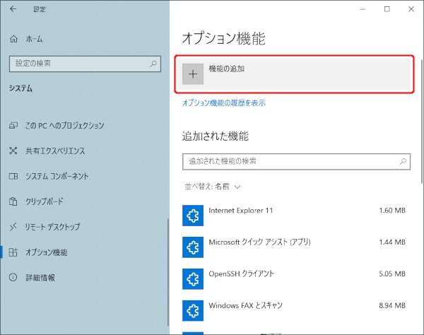Focus the 追加された機能の検索 field

(296, 162)
